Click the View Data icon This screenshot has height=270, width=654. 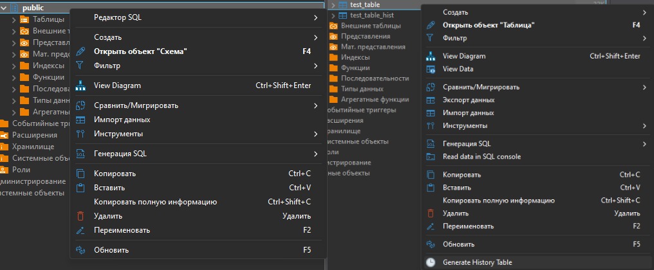coord(431,69)
